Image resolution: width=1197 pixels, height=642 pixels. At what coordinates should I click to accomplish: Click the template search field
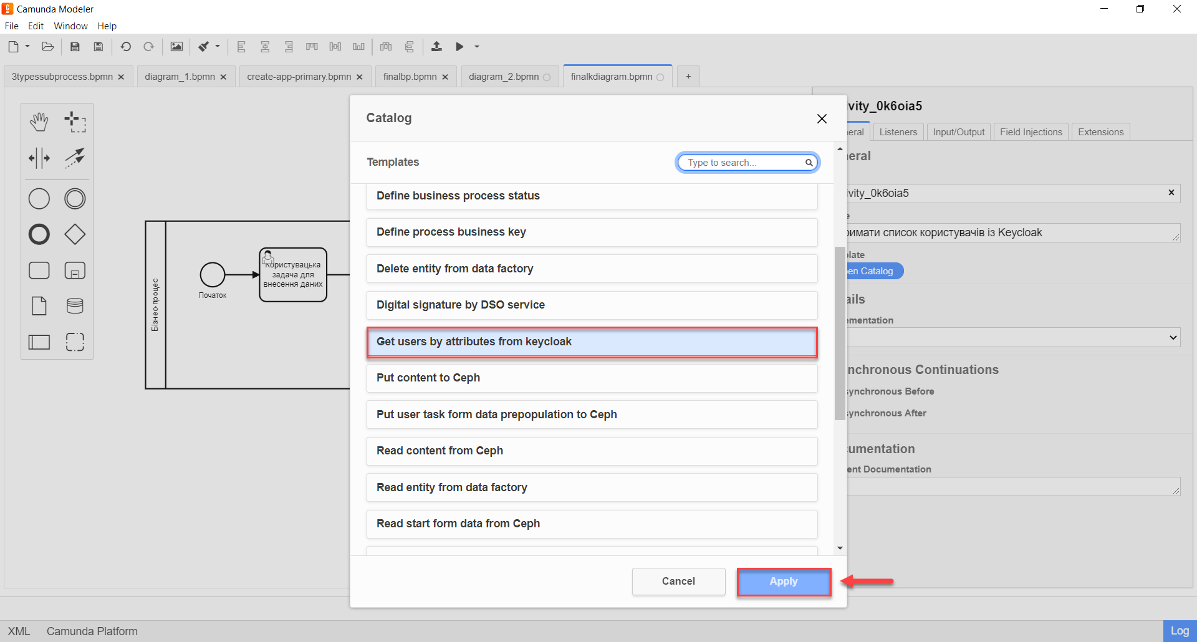click(x=746, y=163)
